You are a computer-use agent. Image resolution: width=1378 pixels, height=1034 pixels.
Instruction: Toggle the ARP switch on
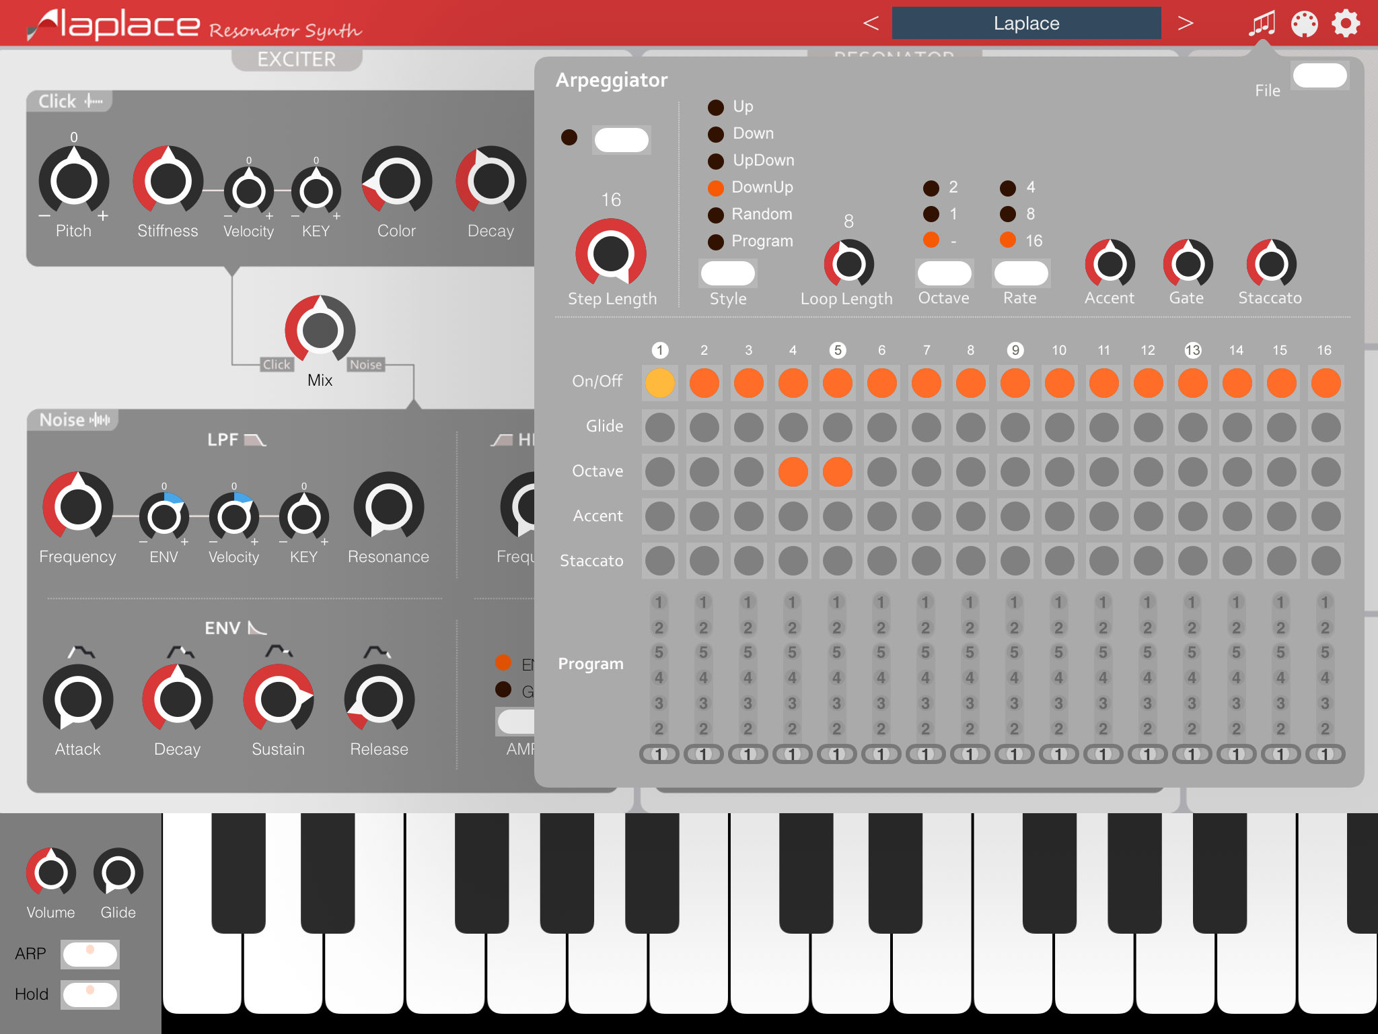coord(90,955)
